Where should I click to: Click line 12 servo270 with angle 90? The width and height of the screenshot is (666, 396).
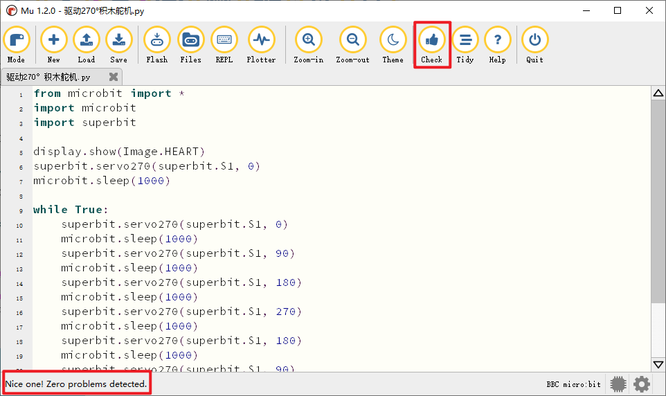tap(178, 253)
